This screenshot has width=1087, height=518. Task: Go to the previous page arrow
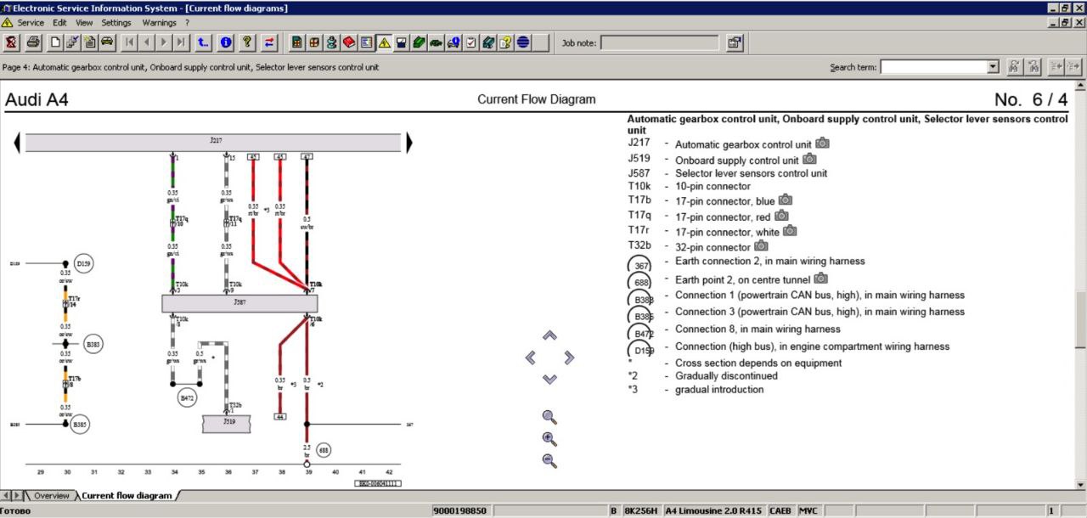(x=147, y=42)
